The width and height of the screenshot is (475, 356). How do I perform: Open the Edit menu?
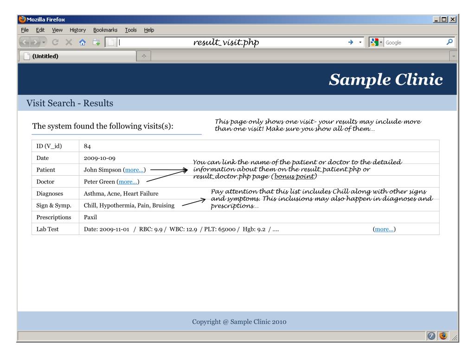[40, 30]
